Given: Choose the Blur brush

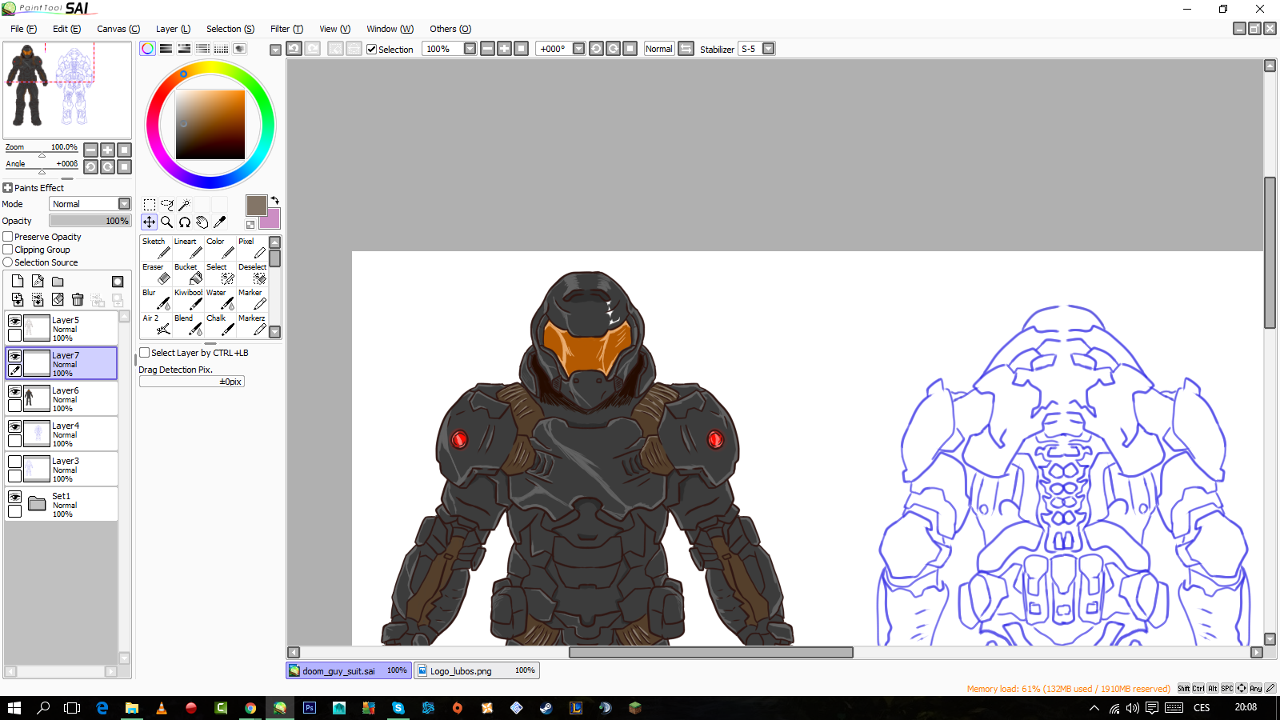Looking at the screenshot, I should (x=156, y=299).
